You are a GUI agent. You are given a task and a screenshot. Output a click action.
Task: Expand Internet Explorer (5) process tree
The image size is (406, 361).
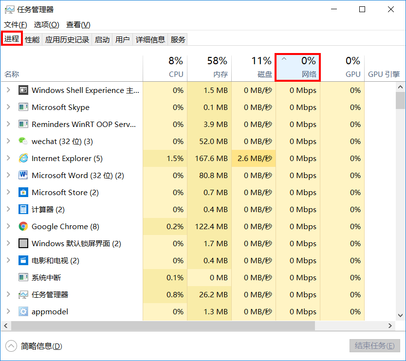coord(8,158)
